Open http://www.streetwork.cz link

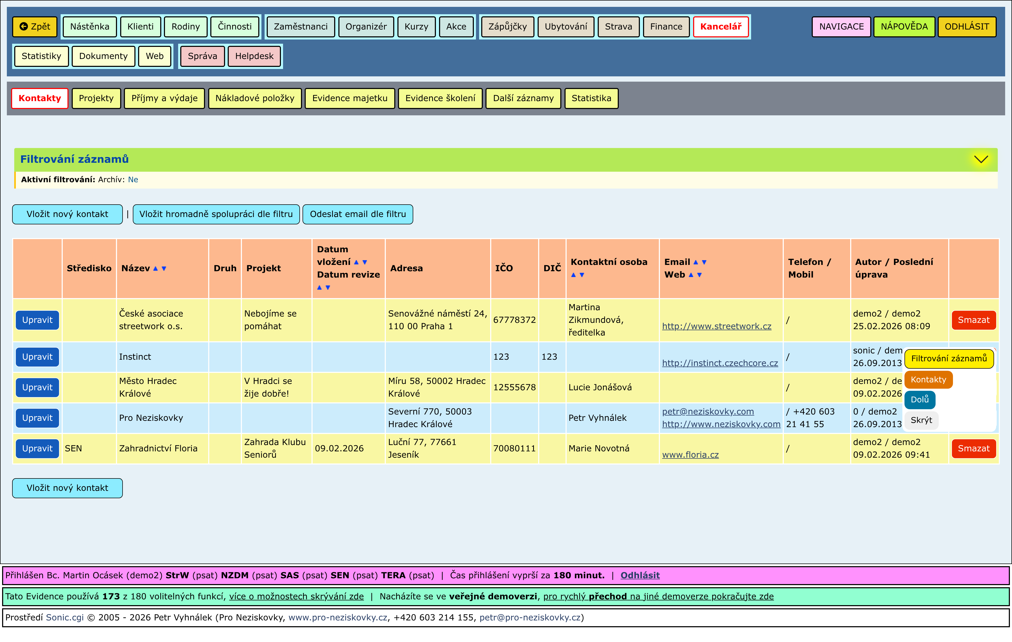click(x=717, y=326)
